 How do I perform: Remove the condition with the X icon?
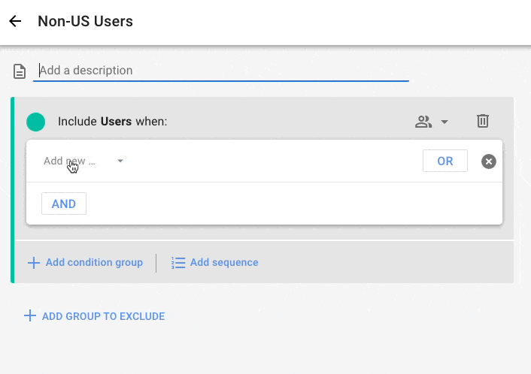[x=489, y=161]
